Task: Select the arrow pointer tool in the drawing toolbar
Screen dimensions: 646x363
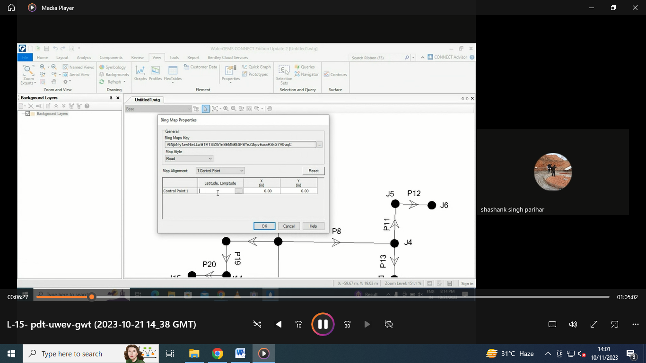Action: pos(205,109)
